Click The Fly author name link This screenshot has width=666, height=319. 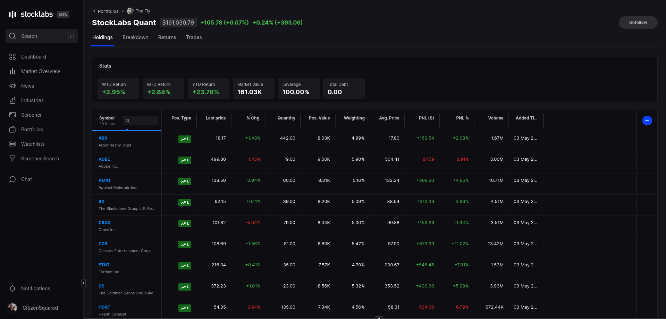tap(143, 11)
